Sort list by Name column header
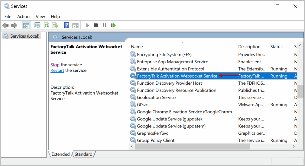Image resolution: width=305 pixels, height=166 pixels. [x=137, y=47]
